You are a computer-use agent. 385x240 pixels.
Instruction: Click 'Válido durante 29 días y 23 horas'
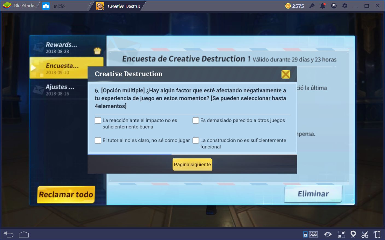coord(294,60)
